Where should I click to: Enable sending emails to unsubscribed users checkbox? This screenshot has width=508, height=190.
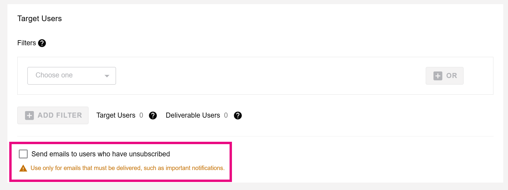pos(23,154)
